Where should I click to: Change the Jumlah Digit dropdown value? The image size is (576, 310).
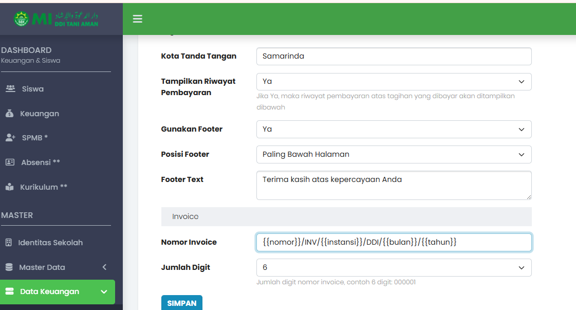point(394,268)
